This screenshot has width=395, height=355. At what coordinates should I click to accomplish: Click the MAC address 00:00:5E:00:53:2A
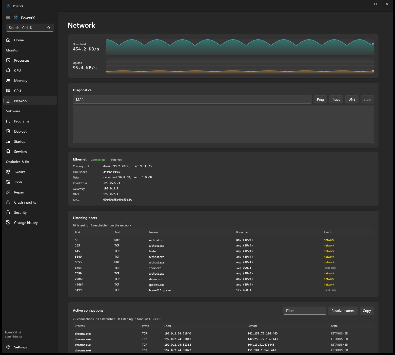tap(117, 200)
